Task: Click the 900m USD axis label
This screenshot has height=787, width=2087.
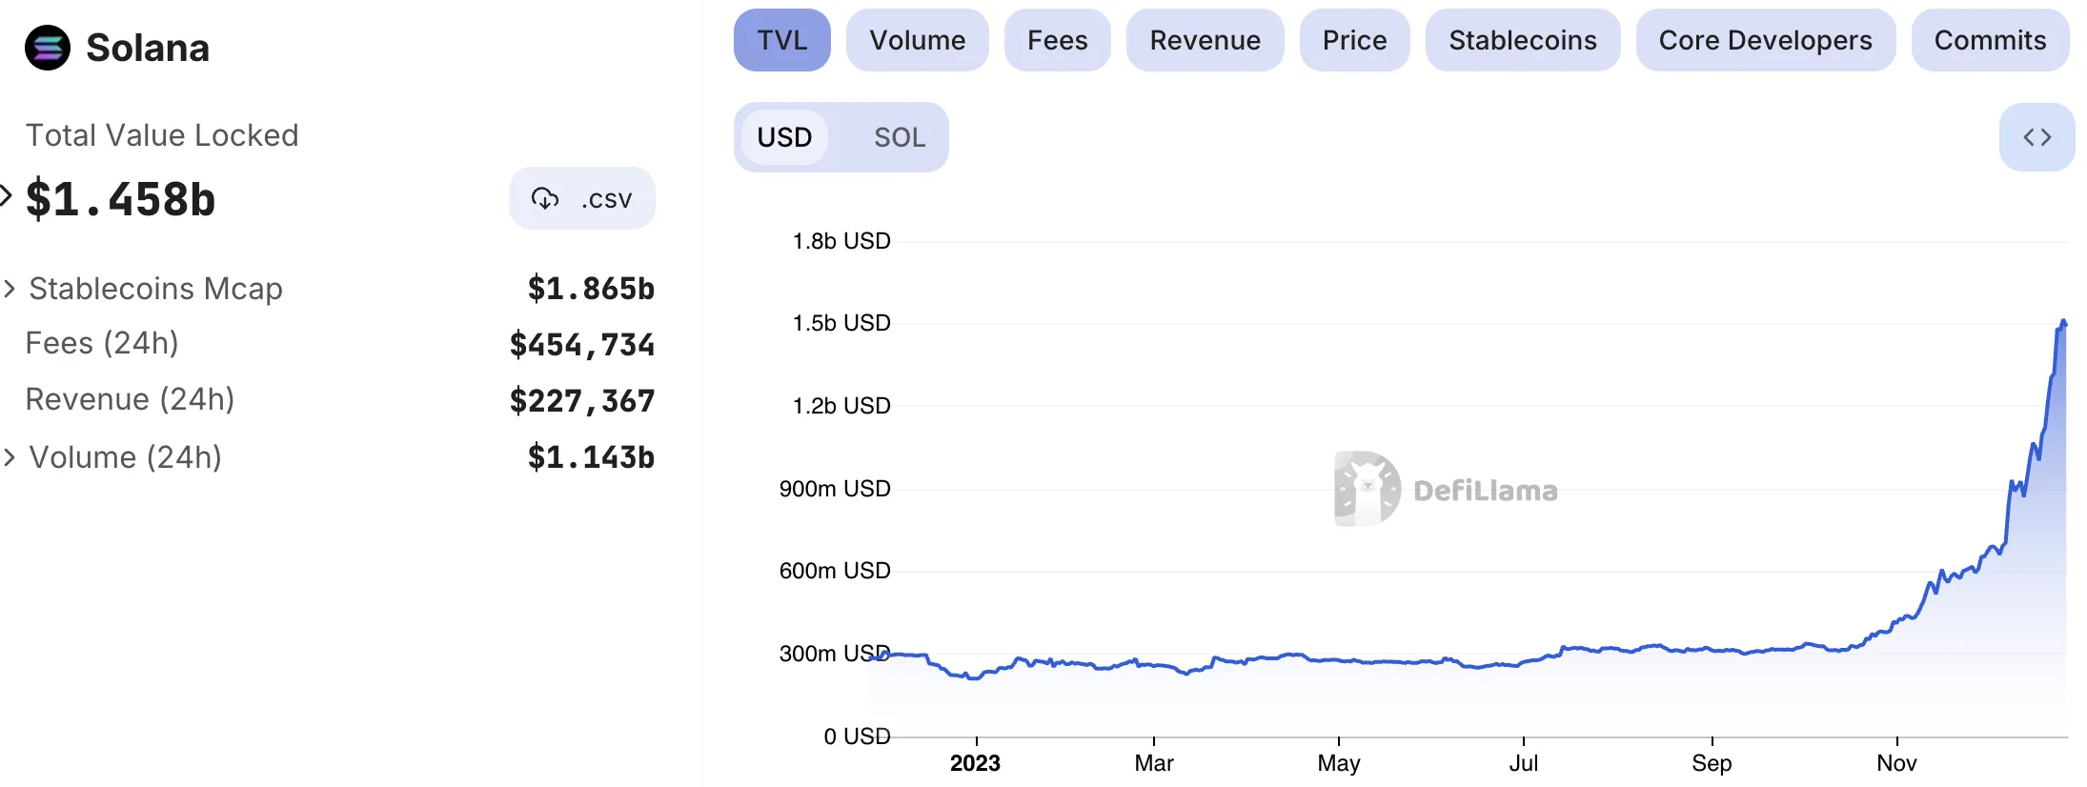Action: pyautogui.click(x=835, y=489)
